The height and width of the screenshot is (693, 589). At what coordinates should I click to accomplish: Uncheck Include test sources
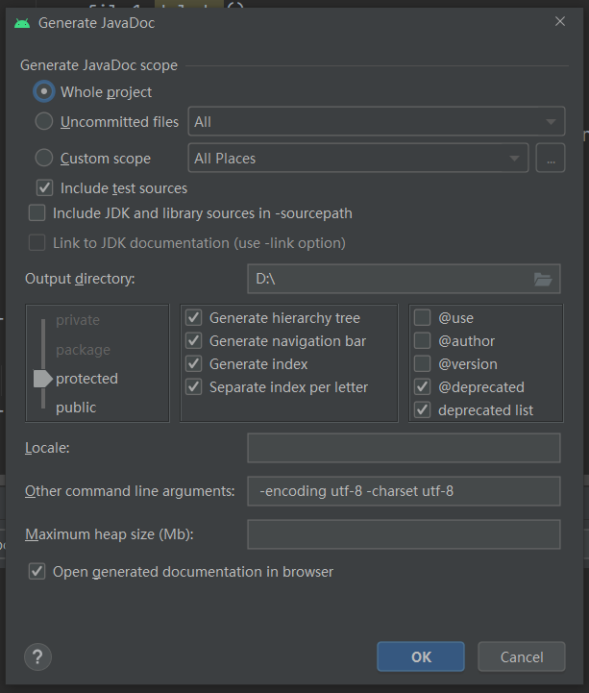[x=44, y=188]
